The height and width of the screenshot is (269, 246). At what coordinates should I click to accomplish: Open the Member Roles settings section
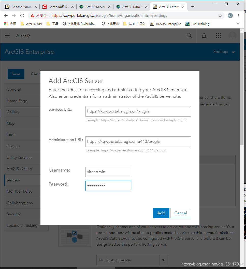point(22,191)
